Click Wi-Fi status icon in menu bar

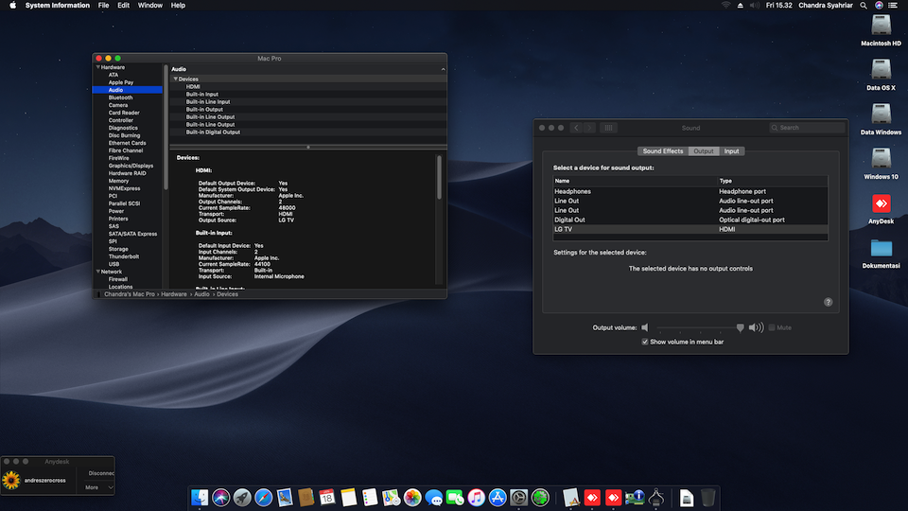pos(725,6)
